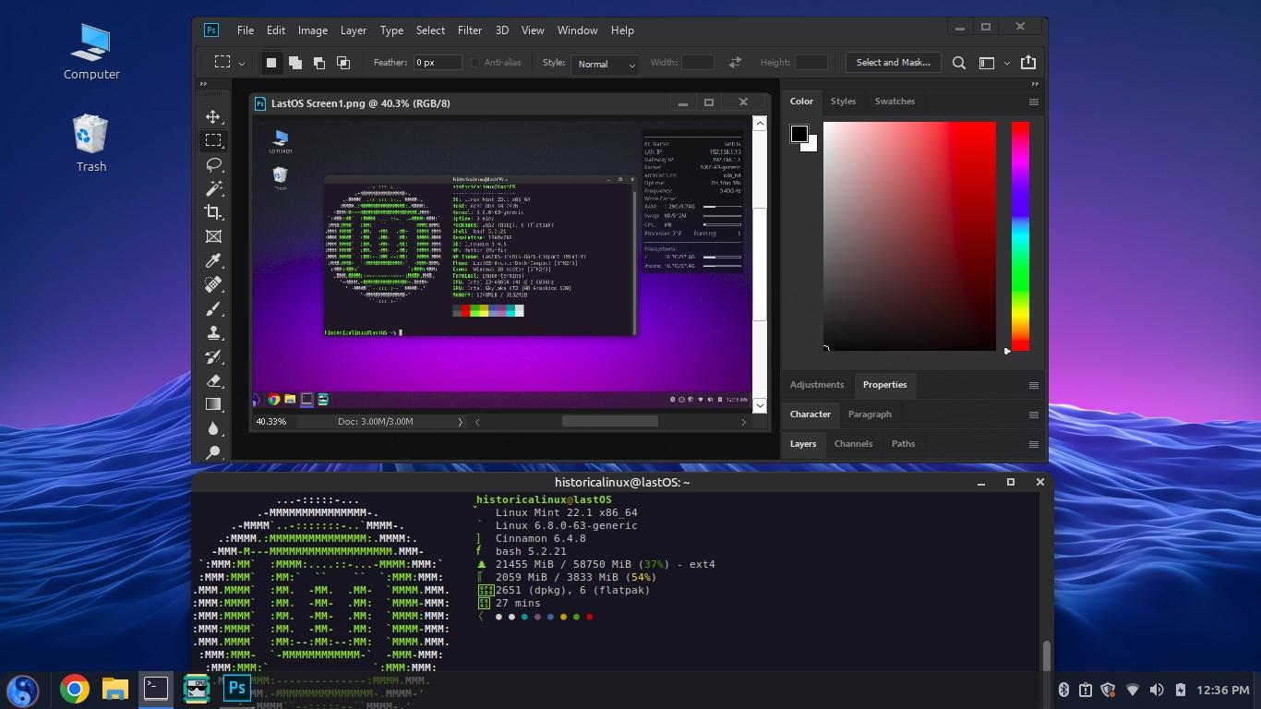Select the Move tool

(213, 116)
